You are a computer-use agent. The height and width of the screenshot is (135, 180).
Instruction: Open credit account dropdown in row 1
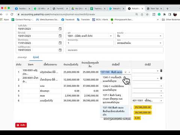[157, 71]
